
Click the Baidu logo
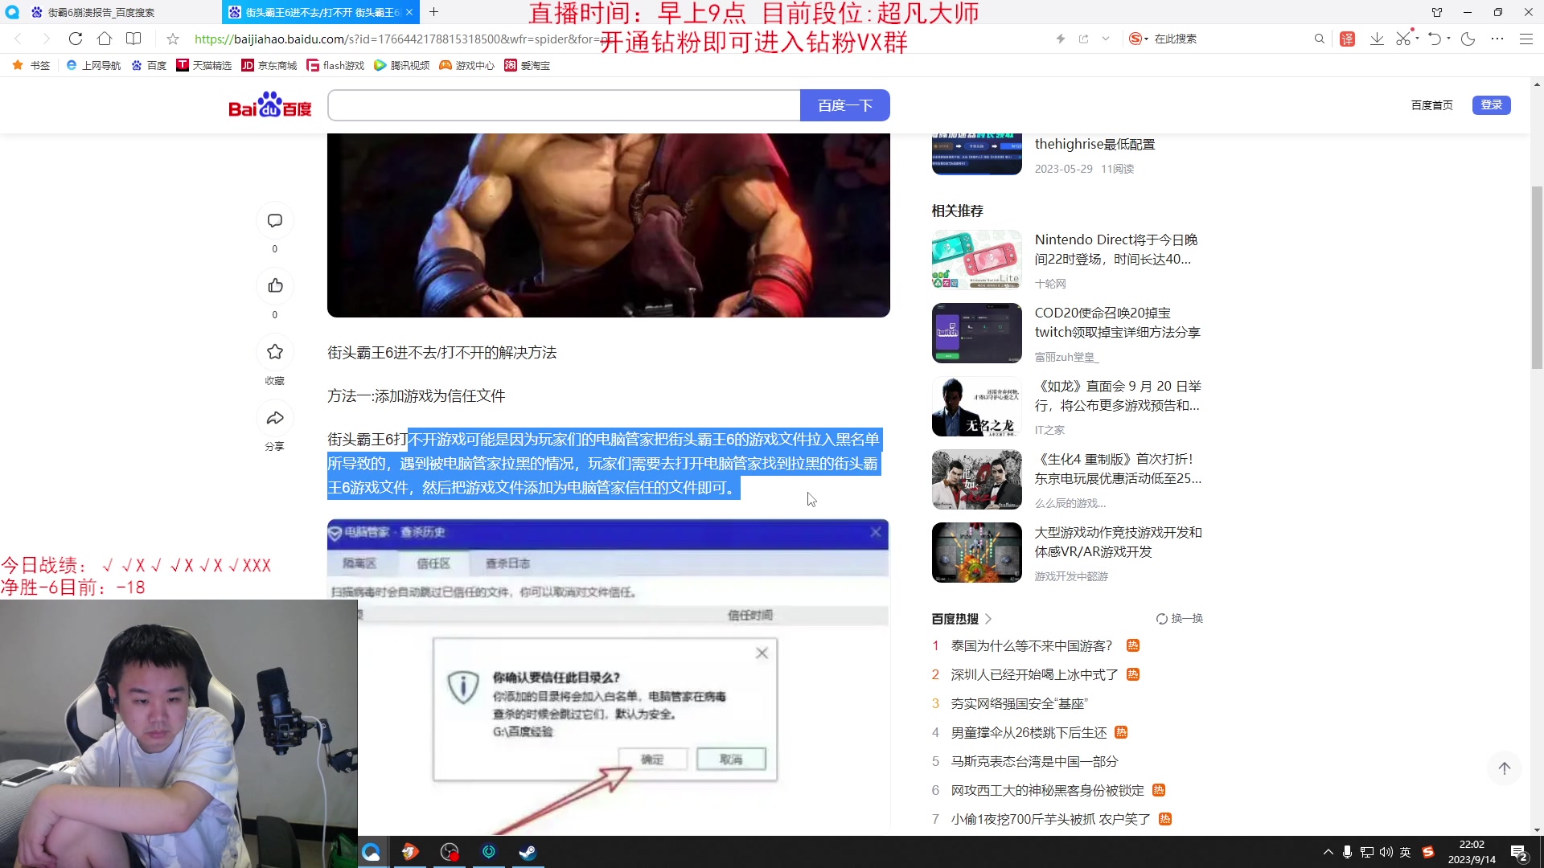click(x=270, y=104)
